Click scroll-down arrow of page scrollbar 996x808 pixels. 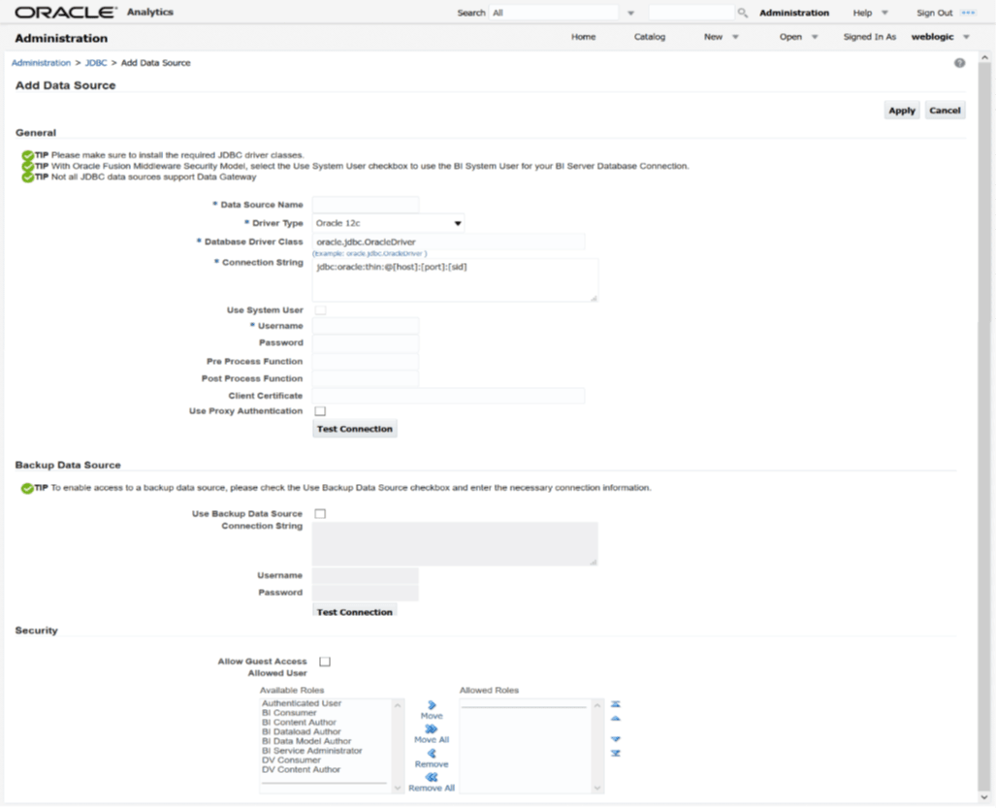click(984, 797)
